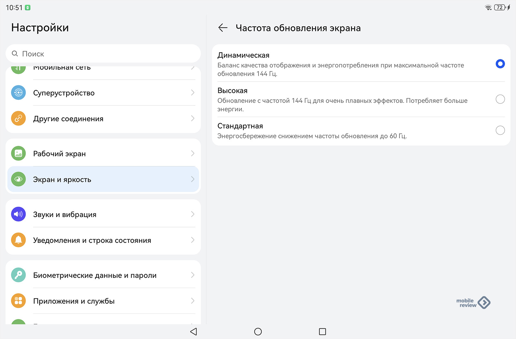516x339 pixels.
Task: Expand Суперустройство using its chevron arrow
Action: click(193, 93)
